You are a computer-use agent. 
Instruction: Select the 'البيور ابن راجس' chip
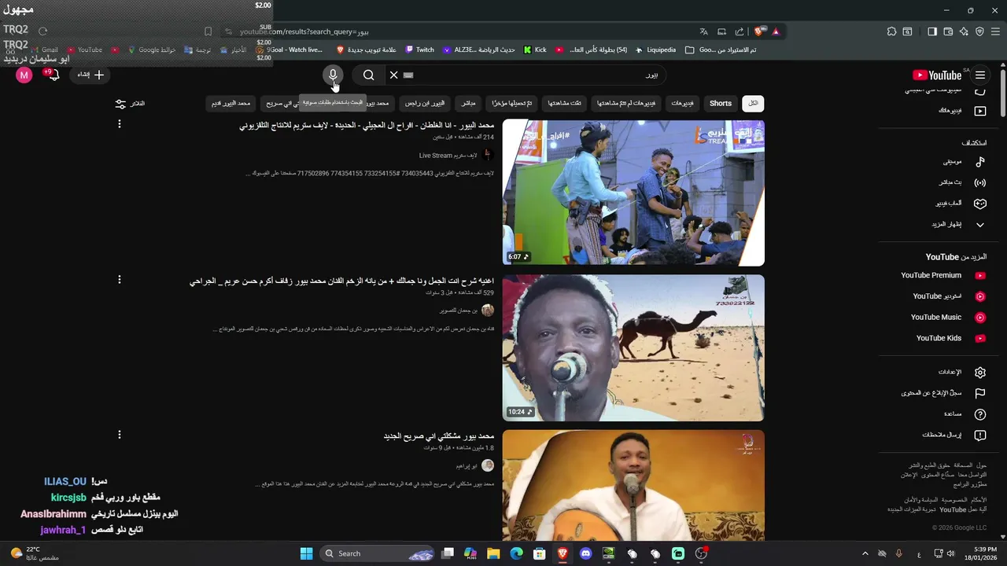tap(425, 104)
